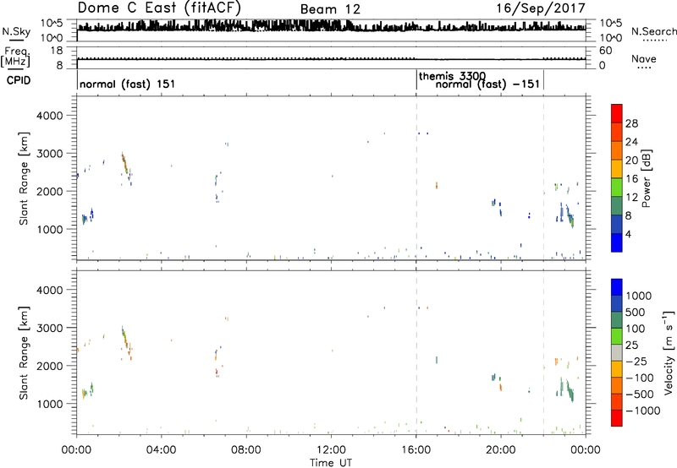Click 'normal (fast) 151' CPID text
The image size is (677, 468).
pyautogui.click(x=128, y=84)
